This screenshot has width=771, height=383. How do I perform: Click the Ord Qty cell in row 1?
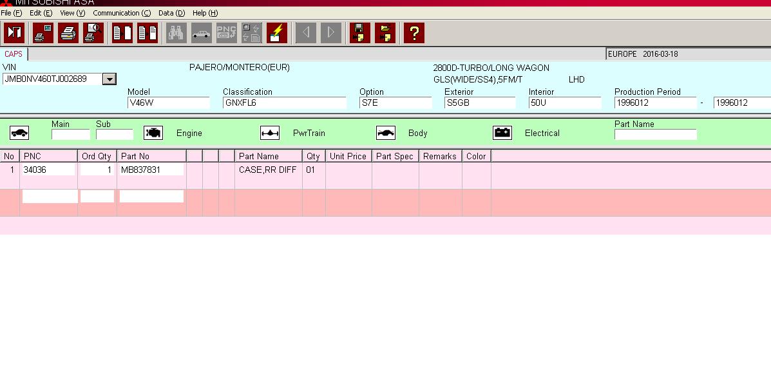(97, 170)
